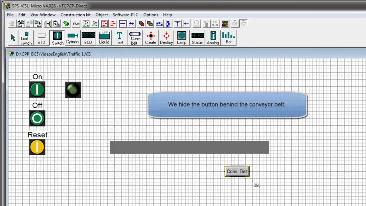The height and width of the screenshot is (206, 366).
Task: Click the horizontal blue line icon
Action: pos(123,24)
